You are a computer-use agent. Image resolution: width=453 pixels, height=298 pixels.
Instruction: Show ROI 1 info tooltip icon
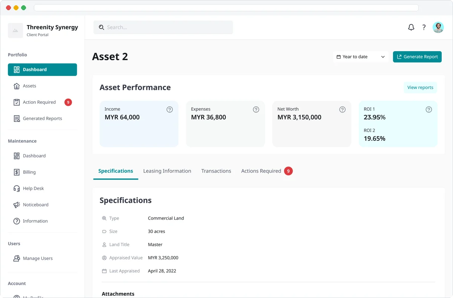[x=429, y=109]
